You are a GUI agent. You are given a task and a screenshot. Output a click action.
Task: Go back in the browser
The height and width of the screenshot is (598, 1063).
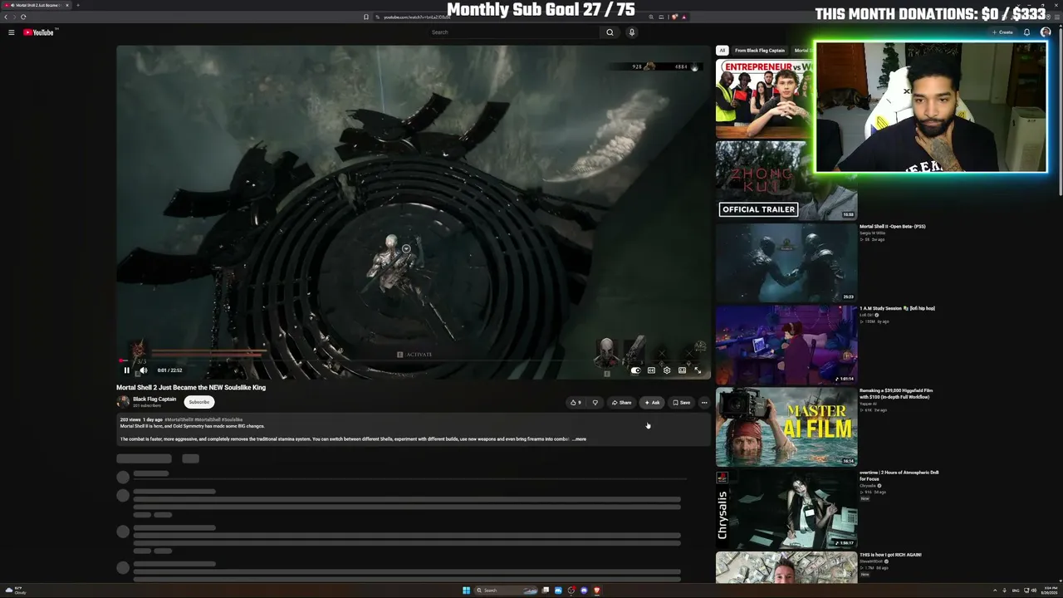point(7,17)
